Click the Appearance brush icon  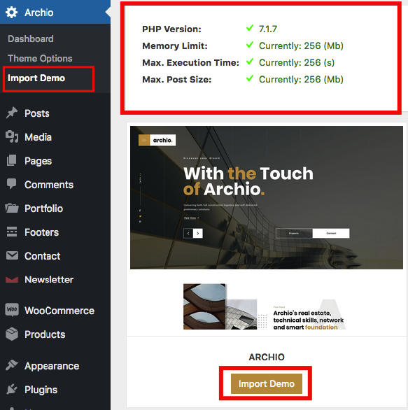pos(12,365)
